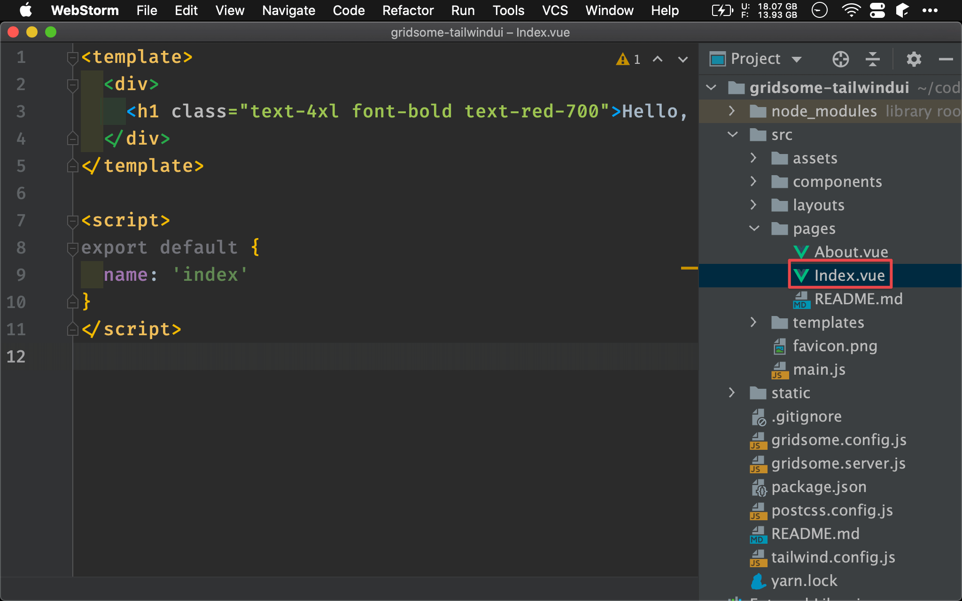962x601 pixels.
Task: Click the 'index' string on line 9
Action: tap(210, 275)
